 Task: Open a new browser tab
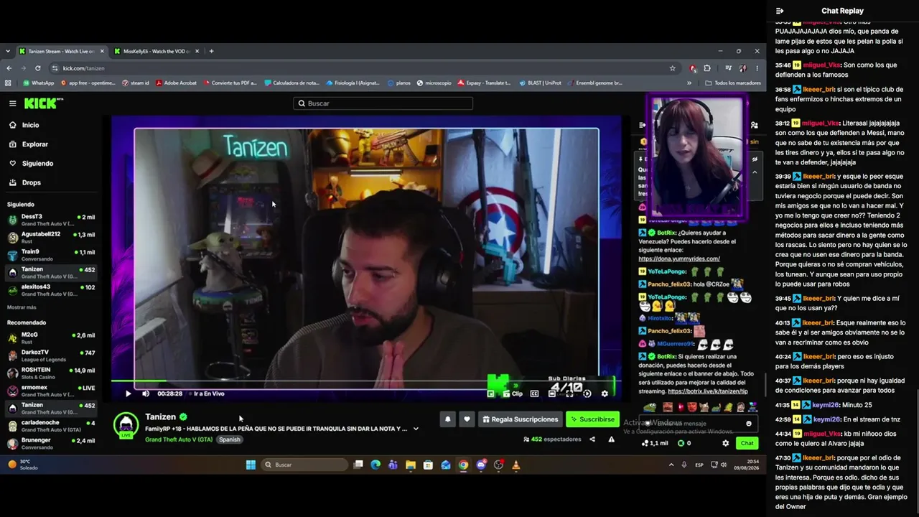pos(211,51)
